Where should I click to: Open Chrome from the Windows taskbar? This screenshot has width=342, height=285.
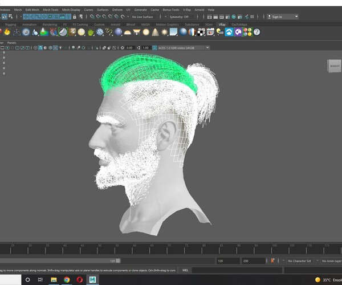click(67, 279)
